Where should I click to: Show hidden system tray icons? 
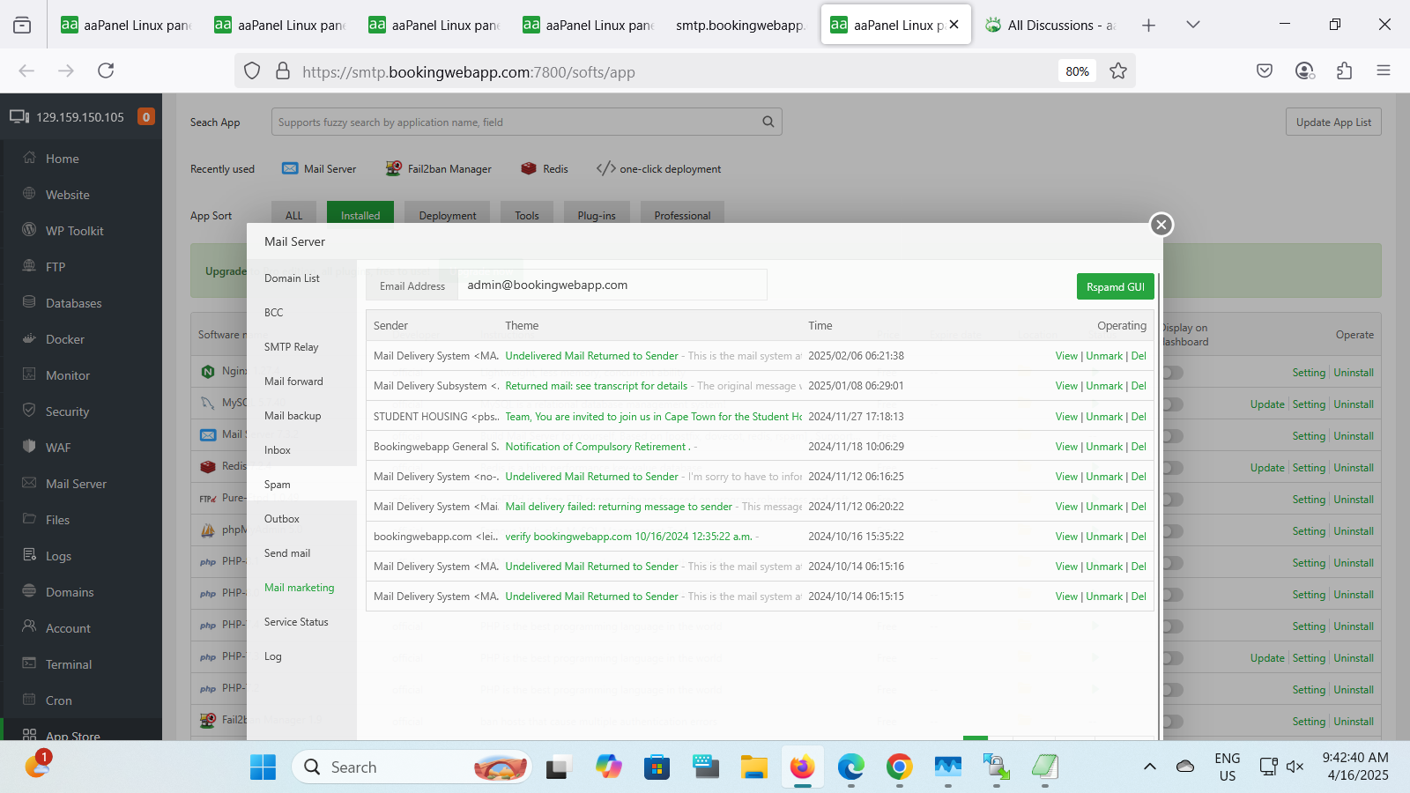pos(1149,767)
